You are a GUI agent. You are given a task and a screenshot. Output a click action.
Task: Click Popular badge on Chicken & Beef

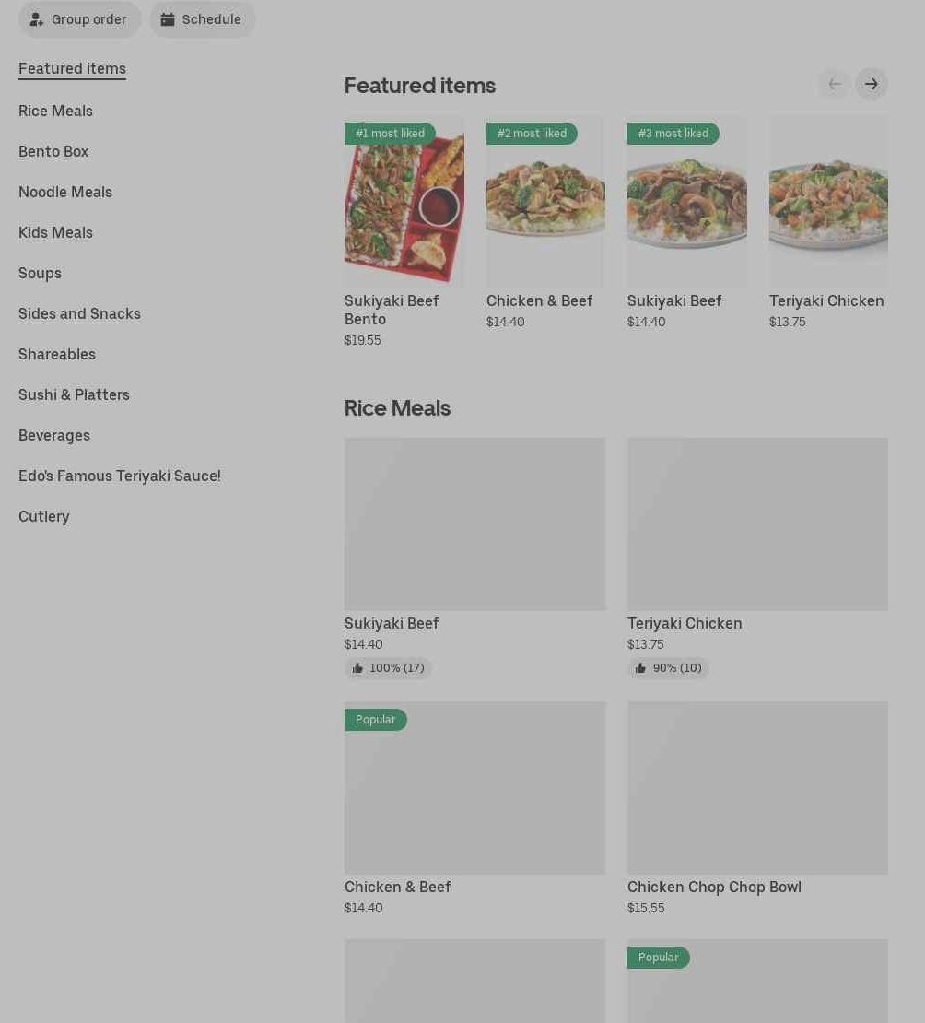[x=376, y=720]
